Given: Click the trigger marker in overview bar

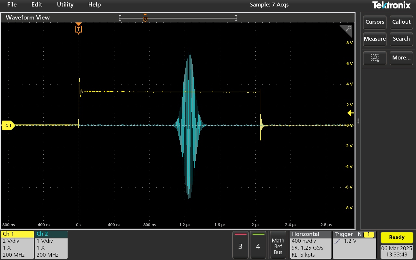Looking at the screenshot, I should point(145,19).
